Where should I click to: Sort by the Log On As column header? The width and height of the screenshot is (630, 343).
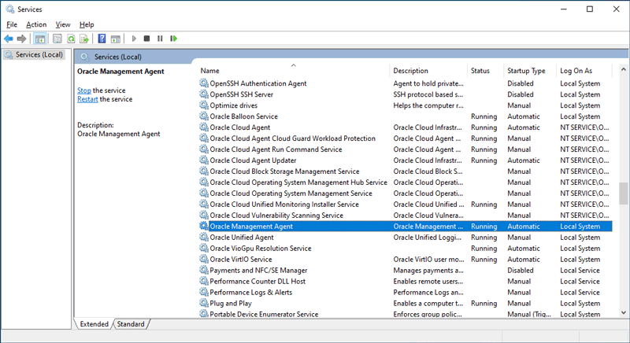pyautogui.click(x=584, y=71)
